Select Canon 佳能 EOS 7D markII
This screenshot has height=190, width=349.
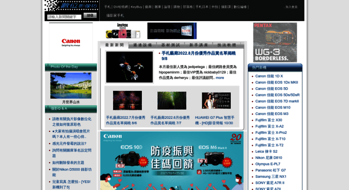(277, 101)
